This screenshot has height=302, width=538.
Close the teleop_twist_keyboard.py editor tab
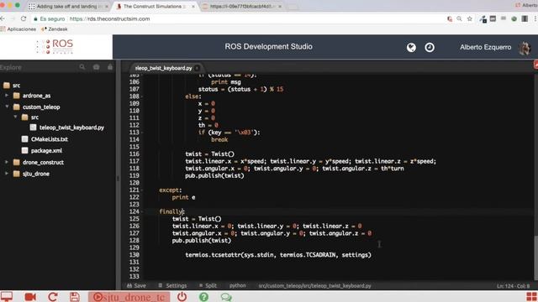click(x=197, y=68)
